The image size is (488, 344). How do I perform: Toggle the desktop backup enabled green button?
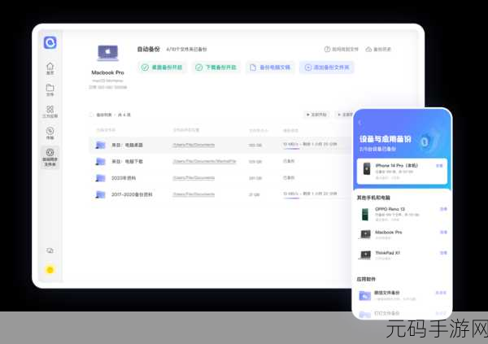tap(162, 67)
